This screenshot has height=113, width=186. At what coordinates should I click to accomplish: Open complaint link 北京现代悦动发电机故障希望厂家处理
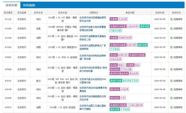click(93, 57)
